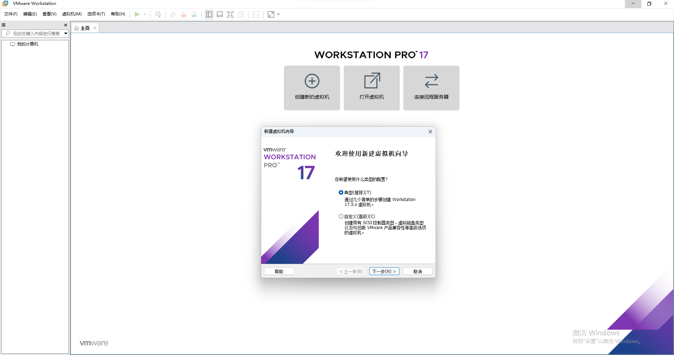Click the 打开虚拟机 tile
Viewport: 674px width, 355px height.
(372, 88)
